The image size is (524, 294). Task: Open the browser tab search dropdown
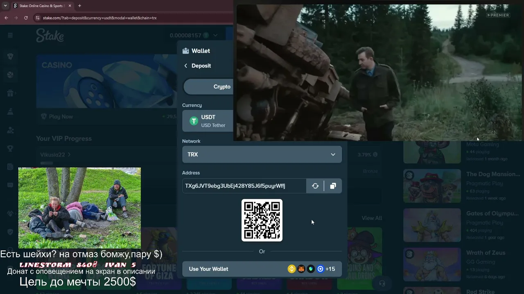5,6
